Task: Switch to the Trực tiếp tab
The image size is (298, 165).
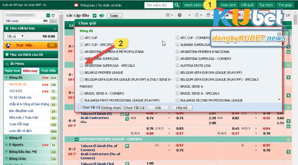Action: pyautogui.click(x=48, y=71)
